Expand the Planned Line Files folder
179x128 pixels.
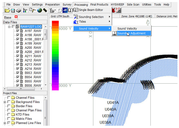[5, 123]
